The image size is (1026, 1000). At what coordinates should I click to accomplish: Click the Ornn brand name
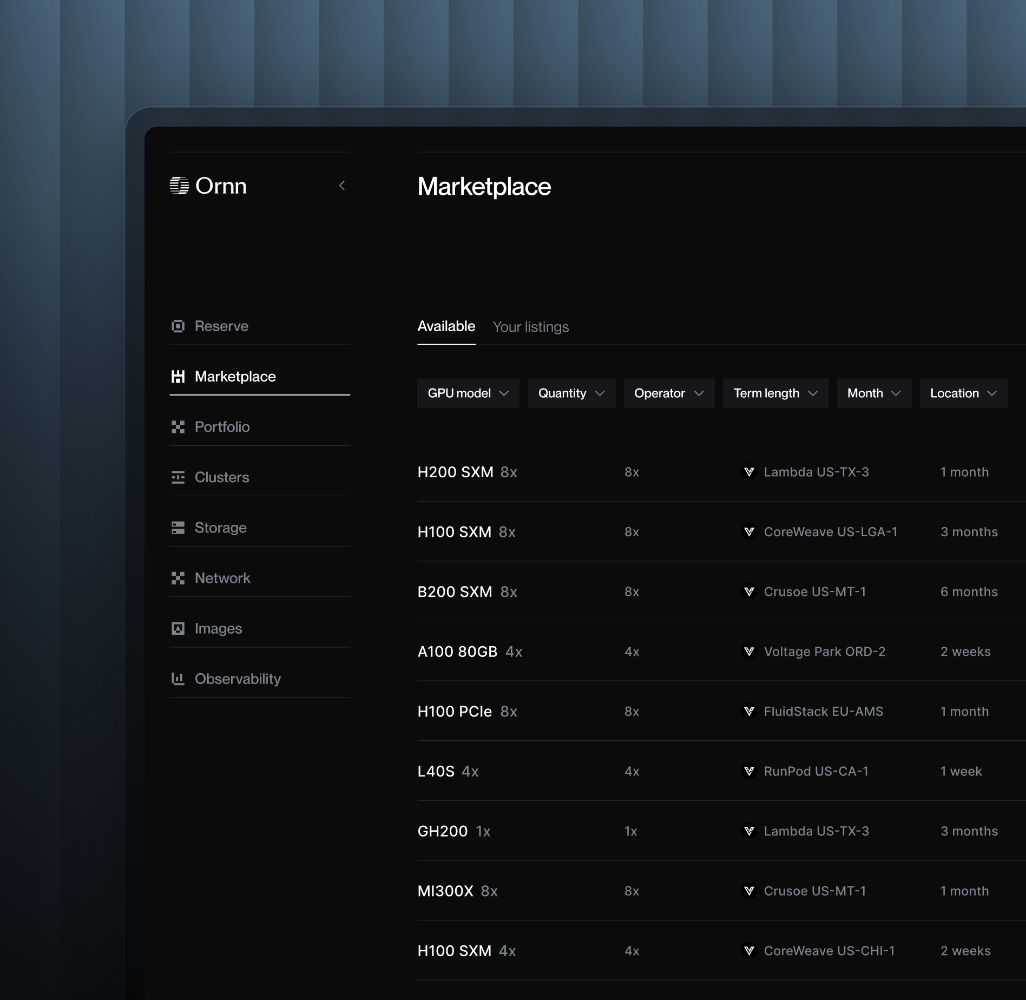point(221,186)
